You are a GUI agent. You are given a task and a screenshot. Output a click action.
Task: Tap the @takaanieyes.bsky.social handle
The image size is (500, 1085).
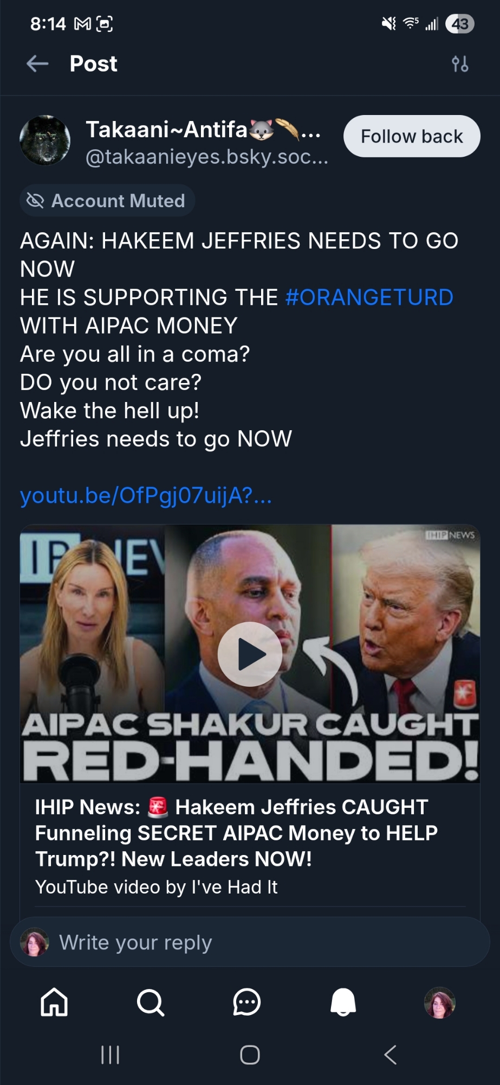point(207,157)
